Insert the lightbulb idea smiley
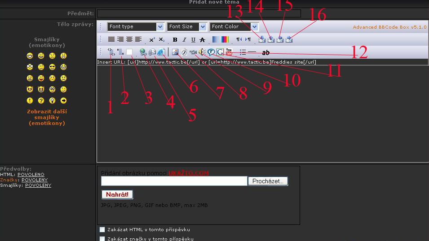Screen dimensions: 429x241 (x=52, y=100)
